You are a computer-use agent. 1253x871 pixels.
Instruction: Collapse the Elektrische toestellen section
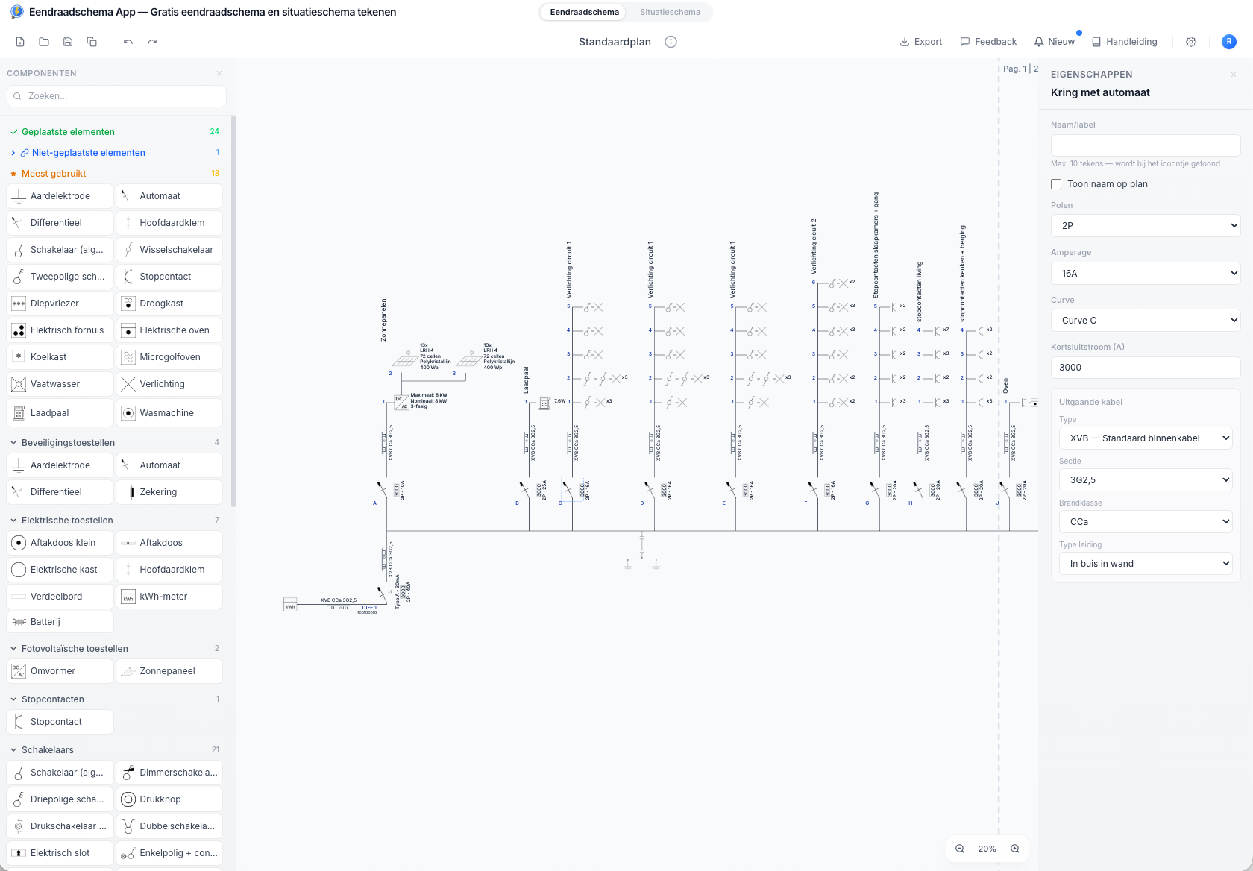click(x=115, y=521)
